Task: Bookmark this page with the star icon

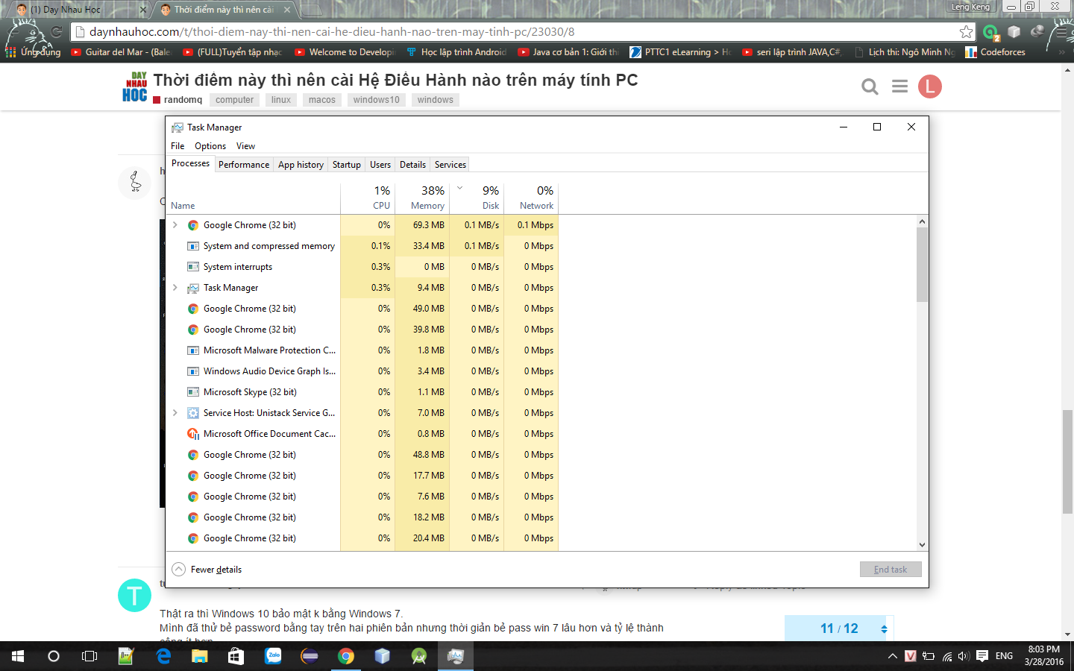Action: (x=967, y=31)
